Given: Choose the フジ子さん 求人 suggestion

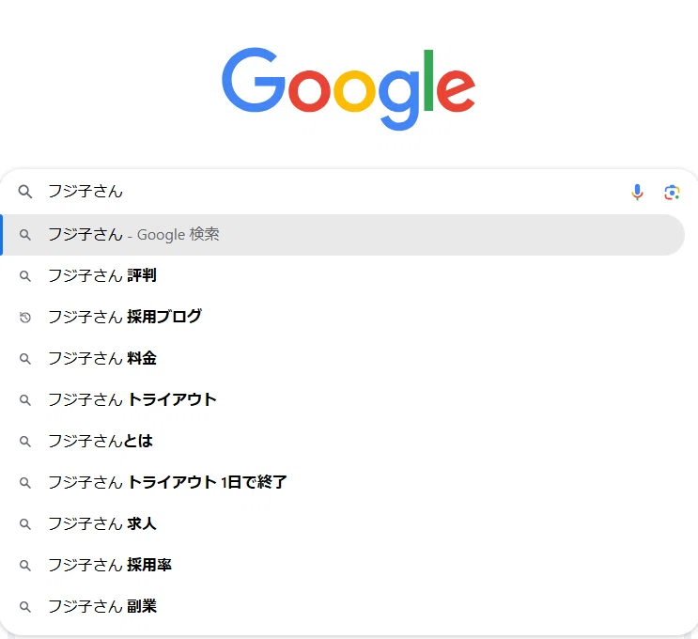Looking at the screenshot, I should 342,523.
